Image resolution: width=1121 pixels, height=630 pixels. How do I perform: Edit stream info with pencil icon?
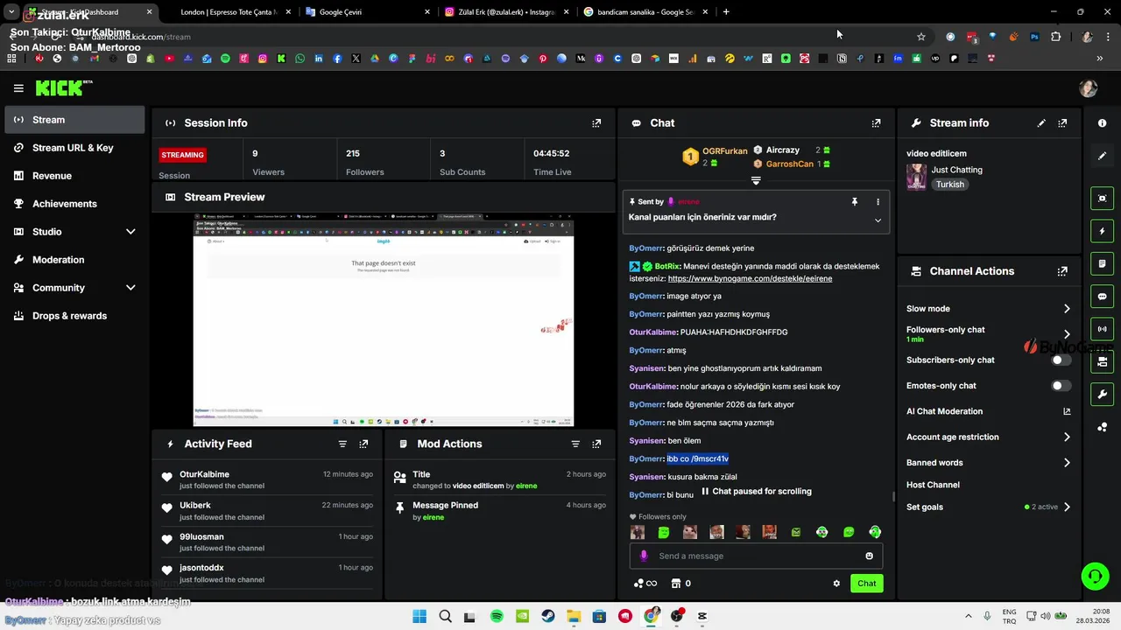tap(1041, 123)
